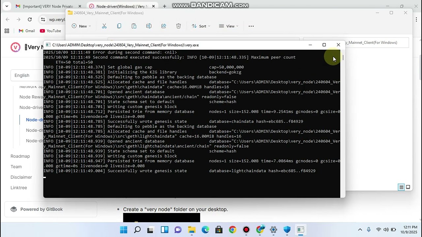Image resolution: width=422 pixels, height=237 pixels.
Task: Click the Cut icon in File Explorer toolbar
Action: pos(104,26)
